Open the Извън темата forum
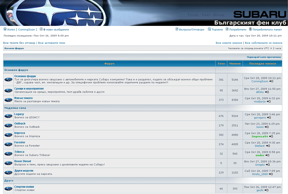Screen dimensions: 288x194 (x=23, y=98)
